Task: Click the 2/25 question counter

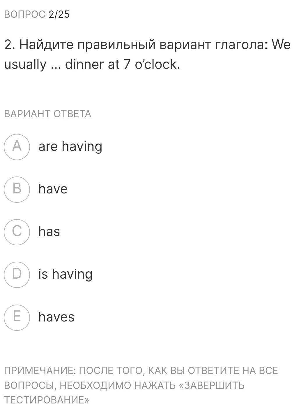Action: coord(59,14)
